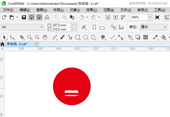Open the 编辑(E) menu

point(25,10)
